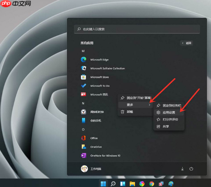This screenshot has width=211, height=187.
Task: Open the Widgets panel from taskbar
Action: click(x=123, y=184)
